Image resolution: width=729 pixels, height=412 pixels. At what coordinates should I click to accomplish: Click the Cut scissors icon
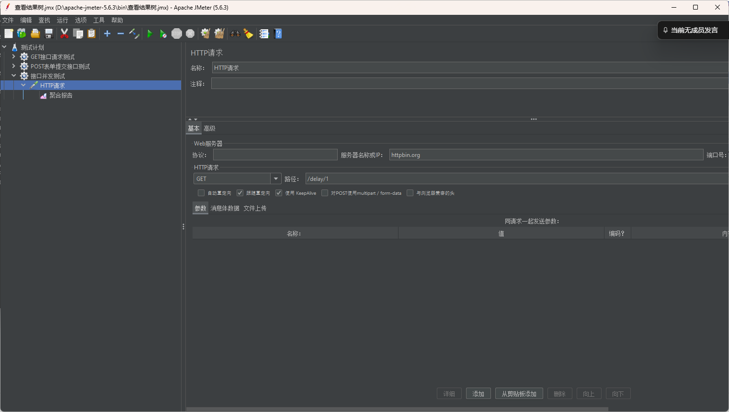coord(64,33)
